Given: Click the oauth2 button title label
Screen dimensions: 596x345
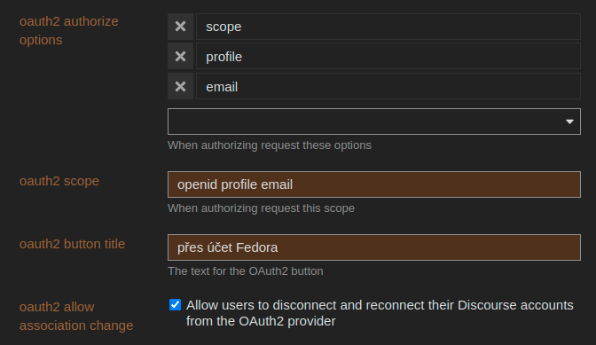Looking at the screenshot, I should click(x=72, y=244).
